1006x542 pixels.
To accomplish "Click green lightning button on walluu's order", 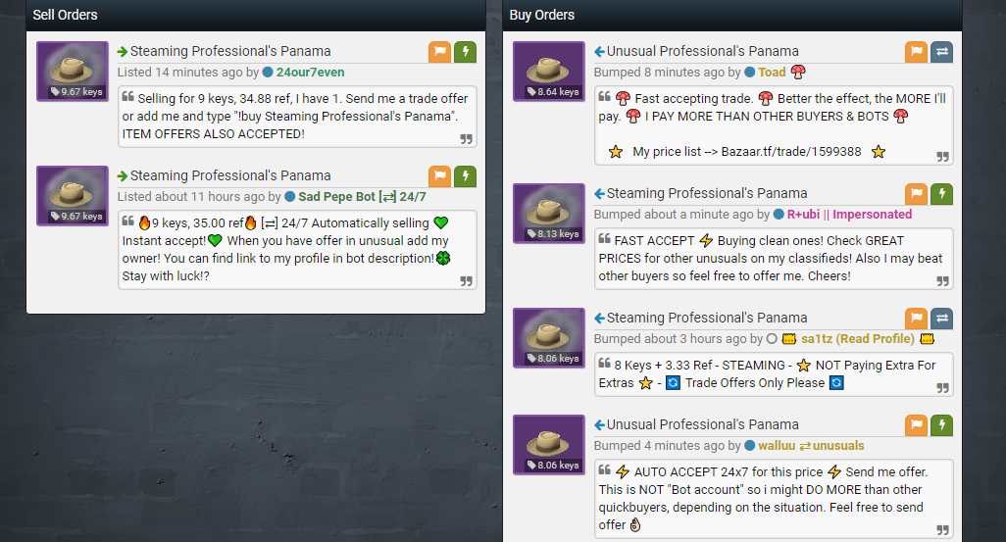I will [x=942, y=424].
